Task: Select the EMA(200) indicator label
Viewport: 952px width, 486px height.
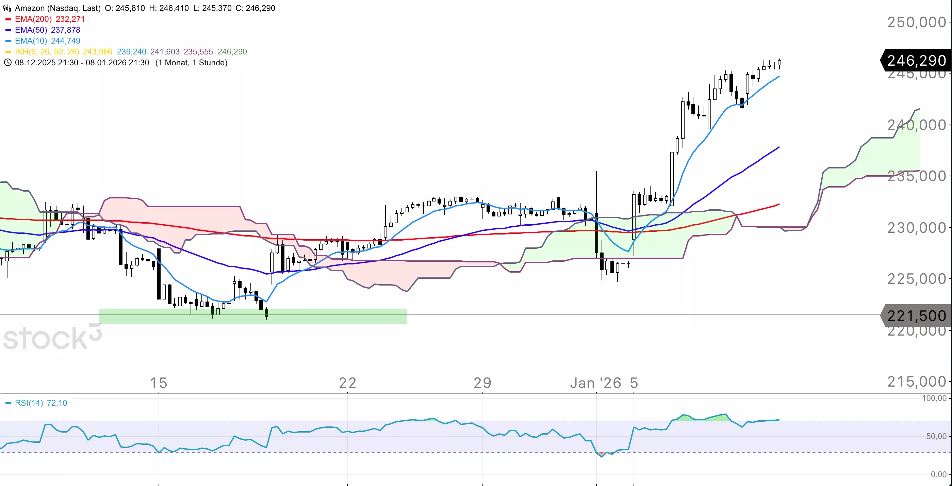Action: click(33, 19)
